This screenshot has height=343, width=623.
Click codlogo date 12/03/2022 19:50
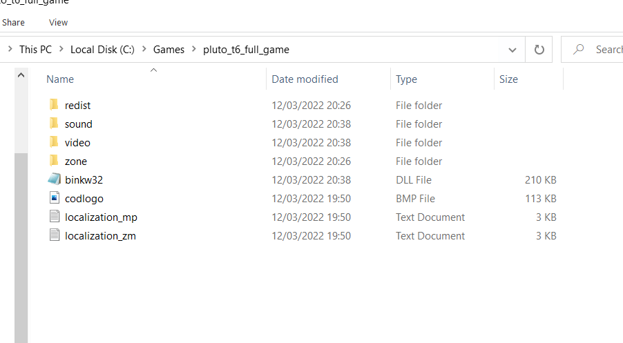pyautogui.click(x=311, y=199)
